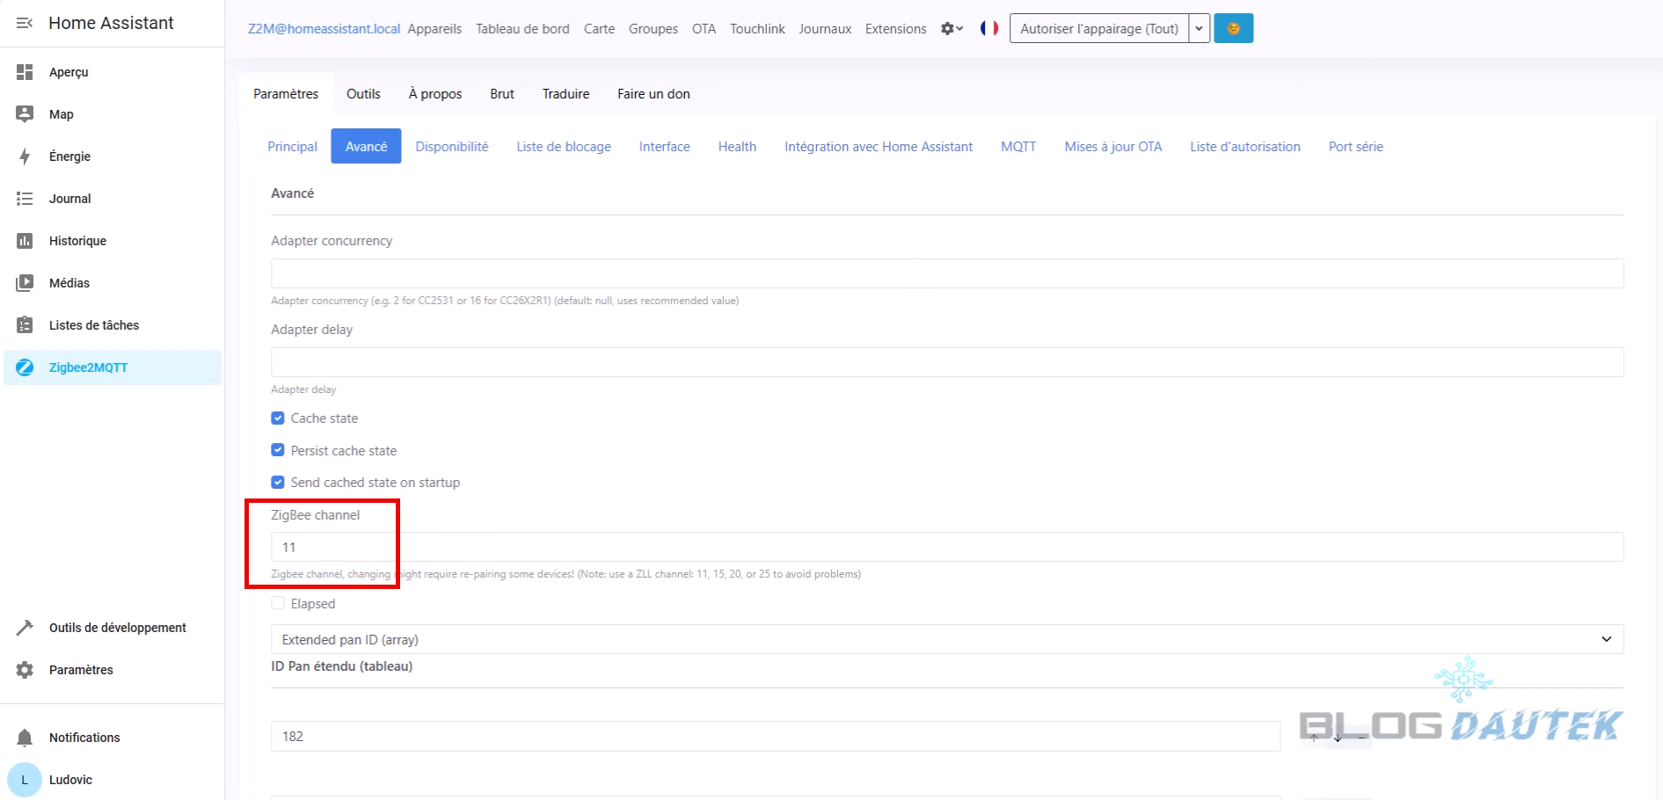Viewport: 1663px width, 800px height.
Task: Focus the Adapter concurrency field
Action: (x=946, y=273)
